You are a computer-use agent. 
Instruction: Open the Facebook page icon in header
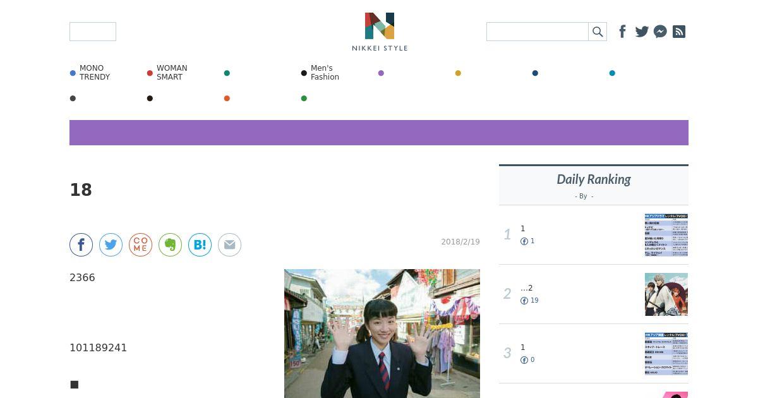click(x=622, y=32)
